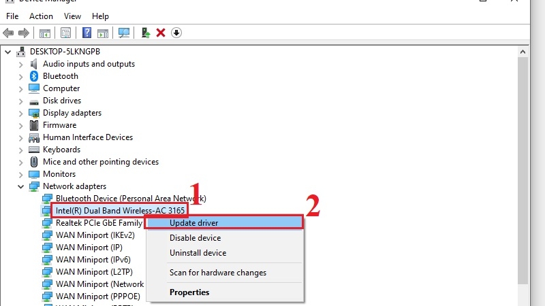
Task: Click the Mice and other pointing devices icon
Action: (x=33, y=162)
